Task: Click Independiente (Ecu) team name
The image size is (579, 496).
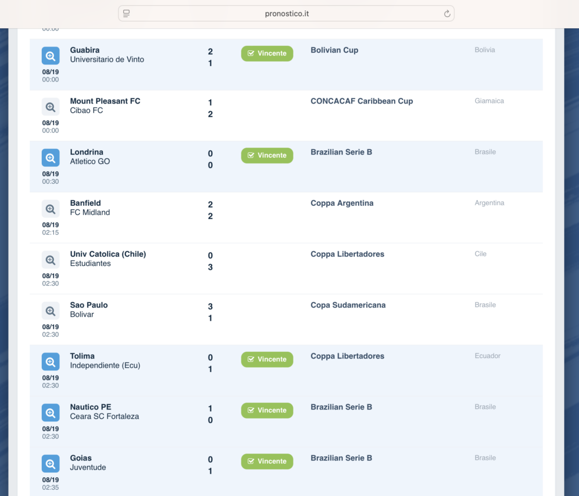Action: coord(105,365)
